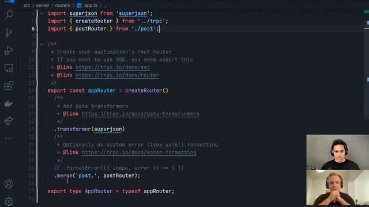This screenshot has height=207, width=369.
Task: Click the commented '.formatError' line
Action: 119,168
